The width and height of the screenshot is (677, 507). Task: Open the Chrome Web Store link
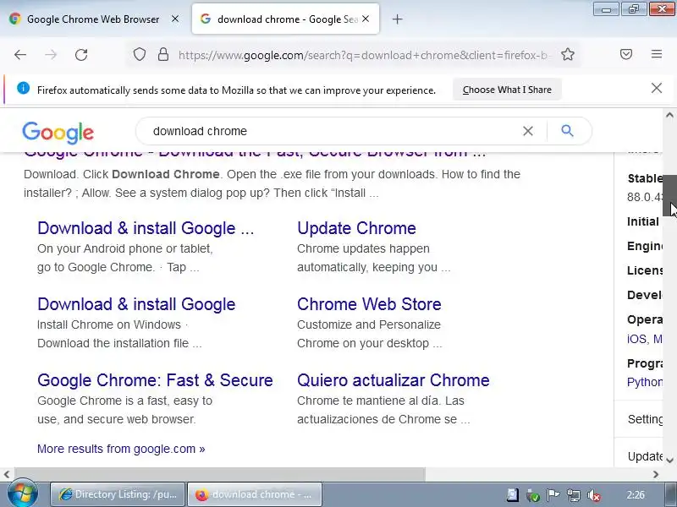click(369, 304)
